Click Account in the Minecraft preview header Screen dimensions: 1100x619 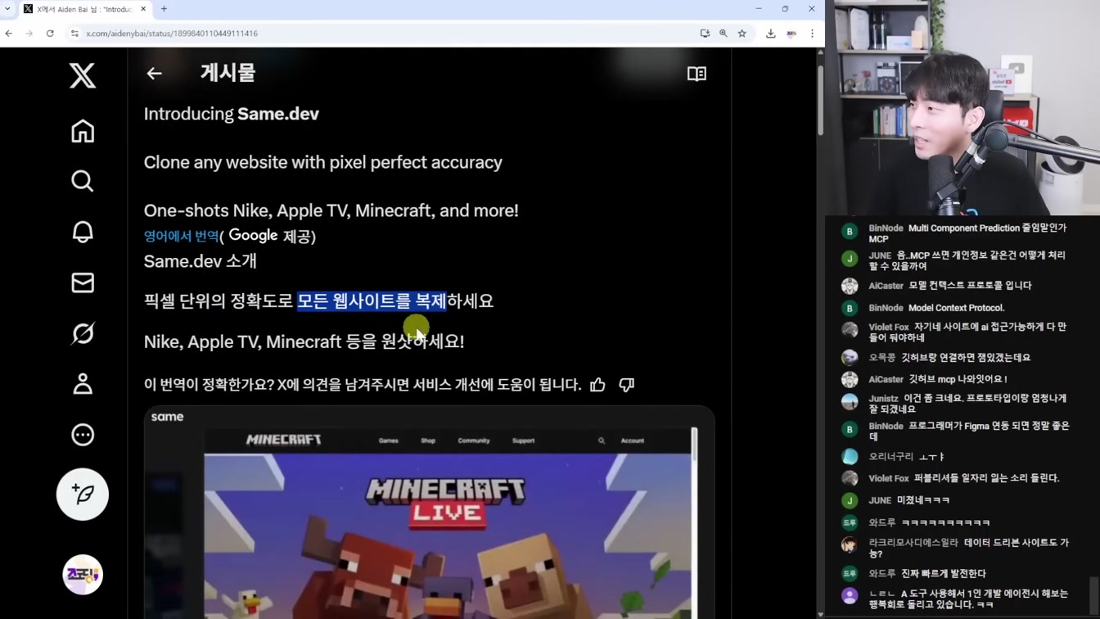(x=632, y=441)
